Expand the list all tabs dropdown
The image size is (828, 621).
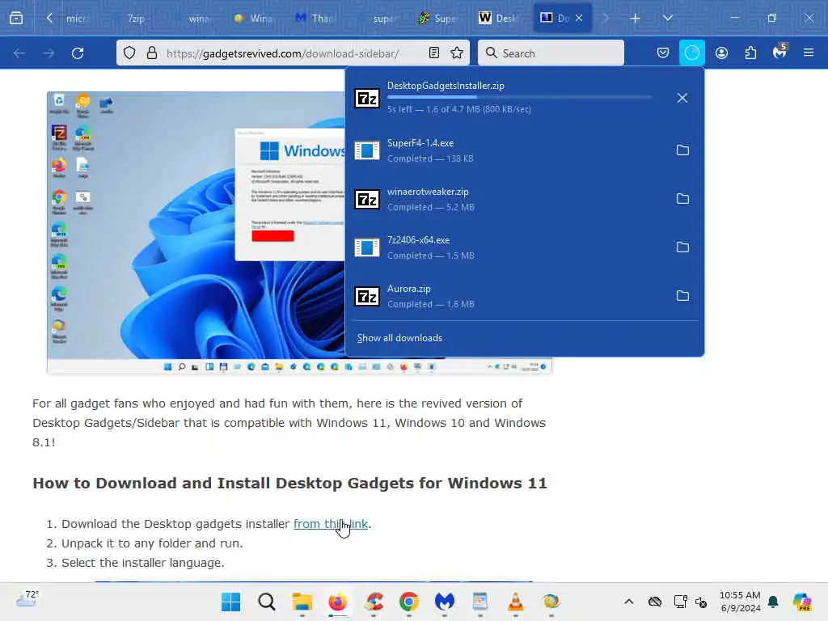(667, 18)
